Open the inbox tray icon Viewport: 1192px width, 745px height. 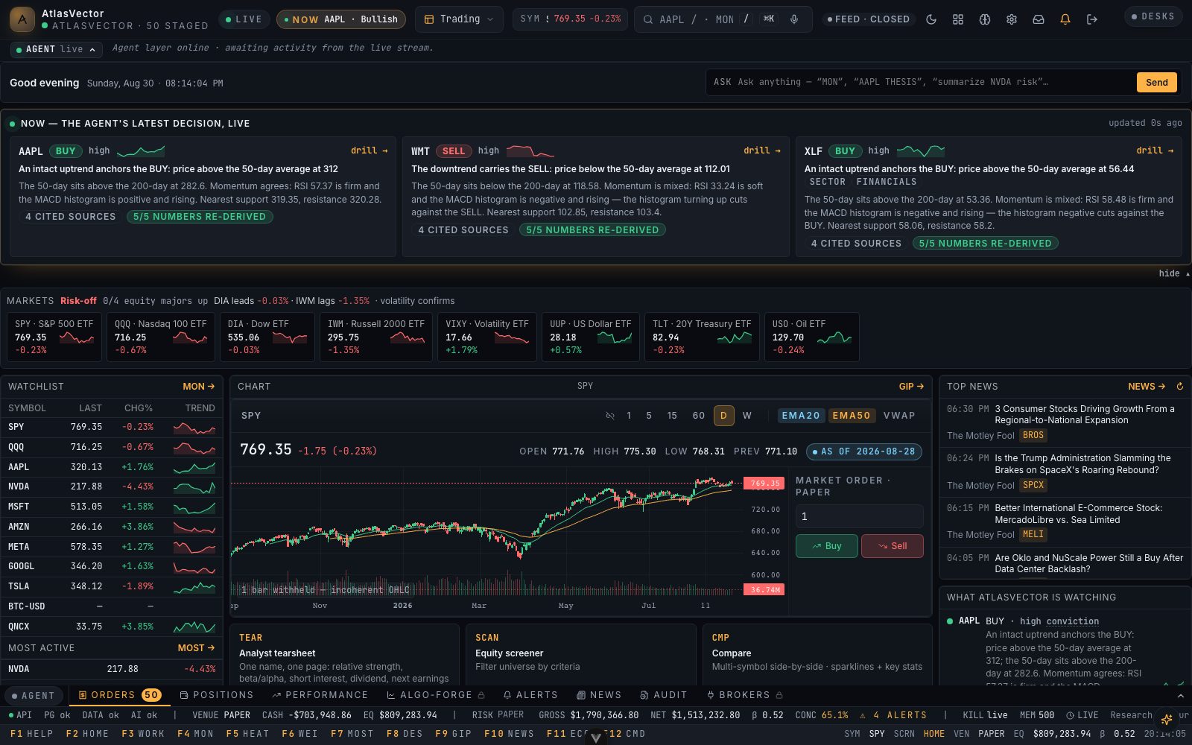[x=1039, y=19]
